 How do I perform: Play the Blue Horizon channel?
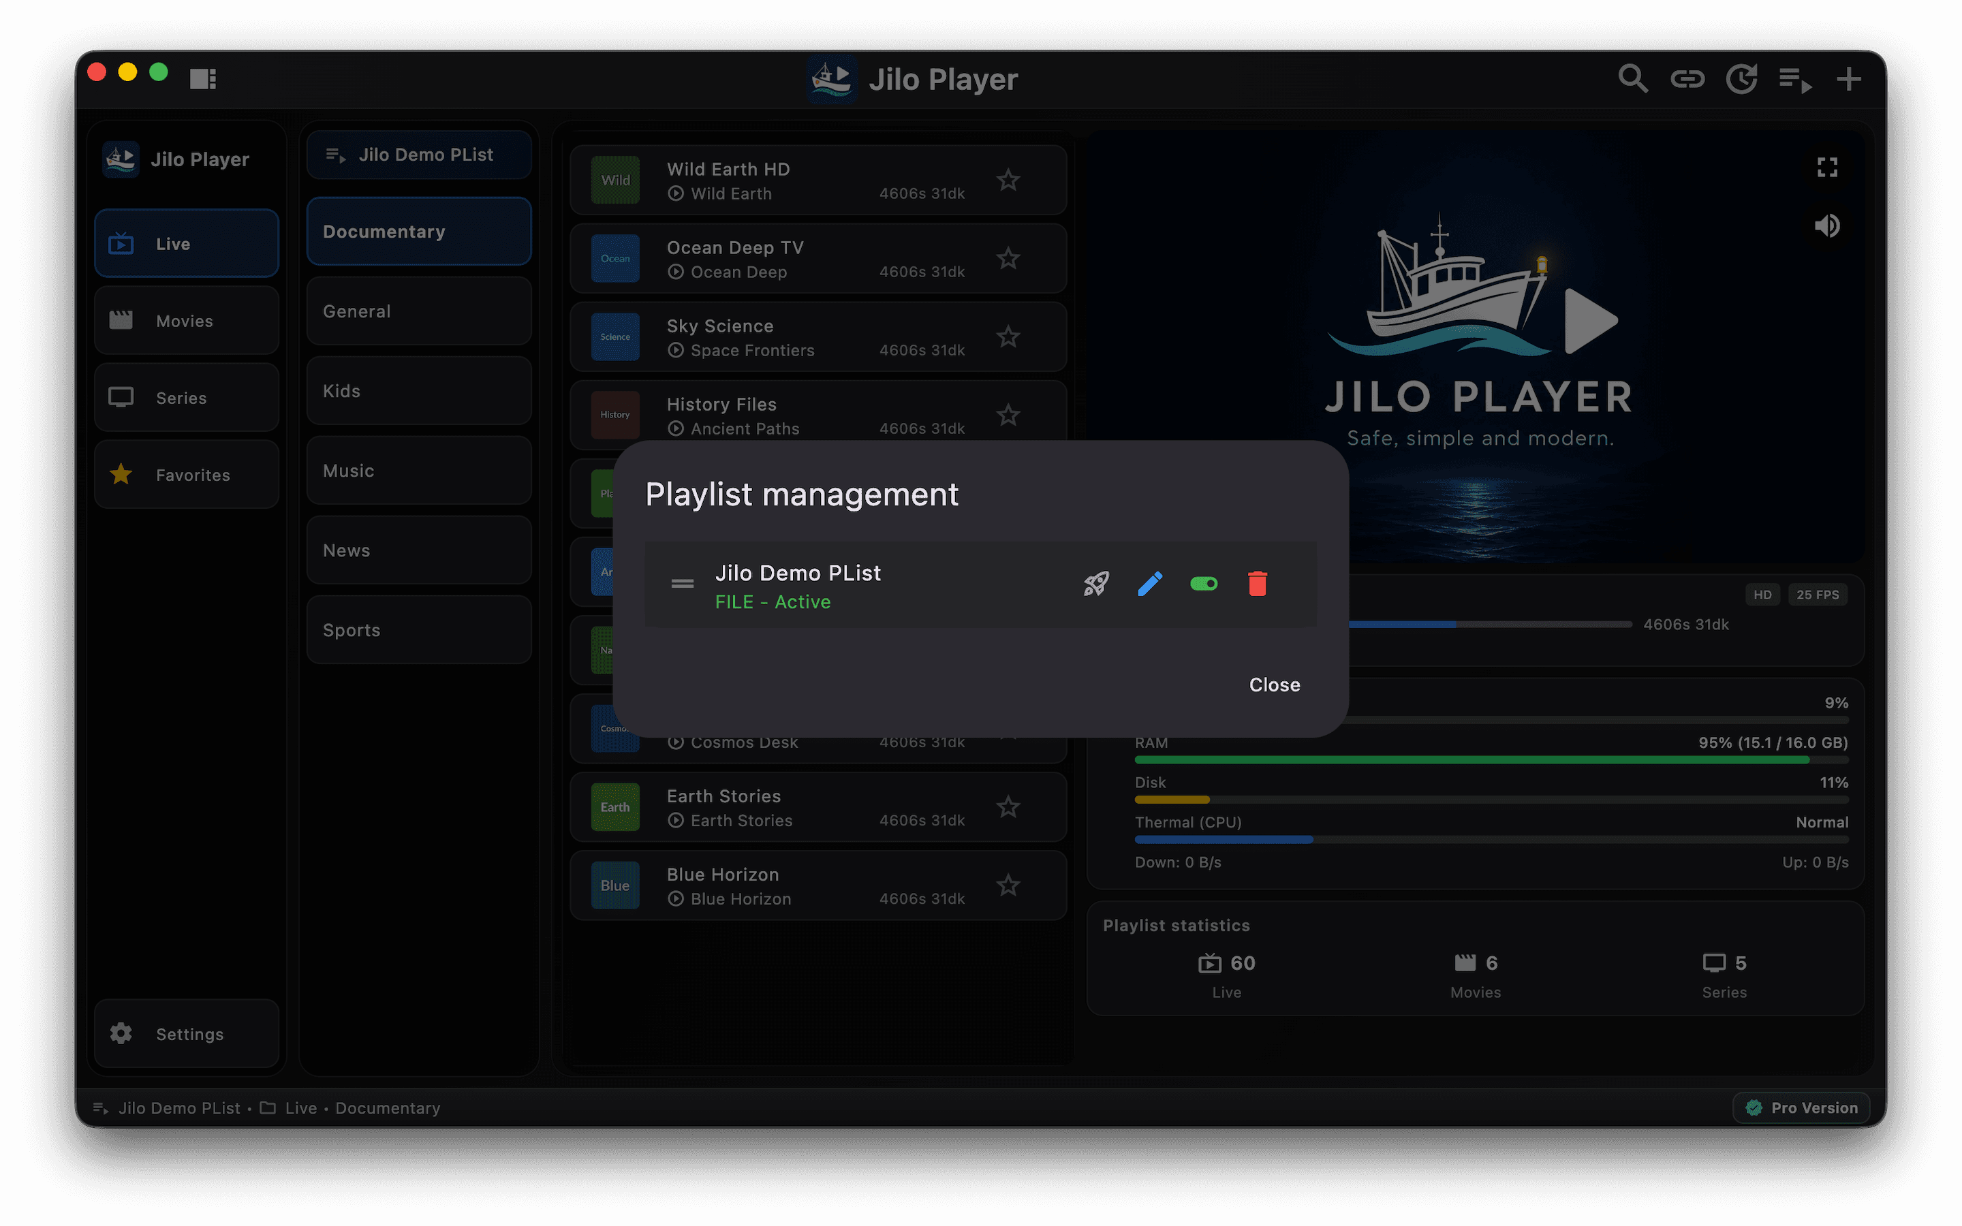click(818, 885)
